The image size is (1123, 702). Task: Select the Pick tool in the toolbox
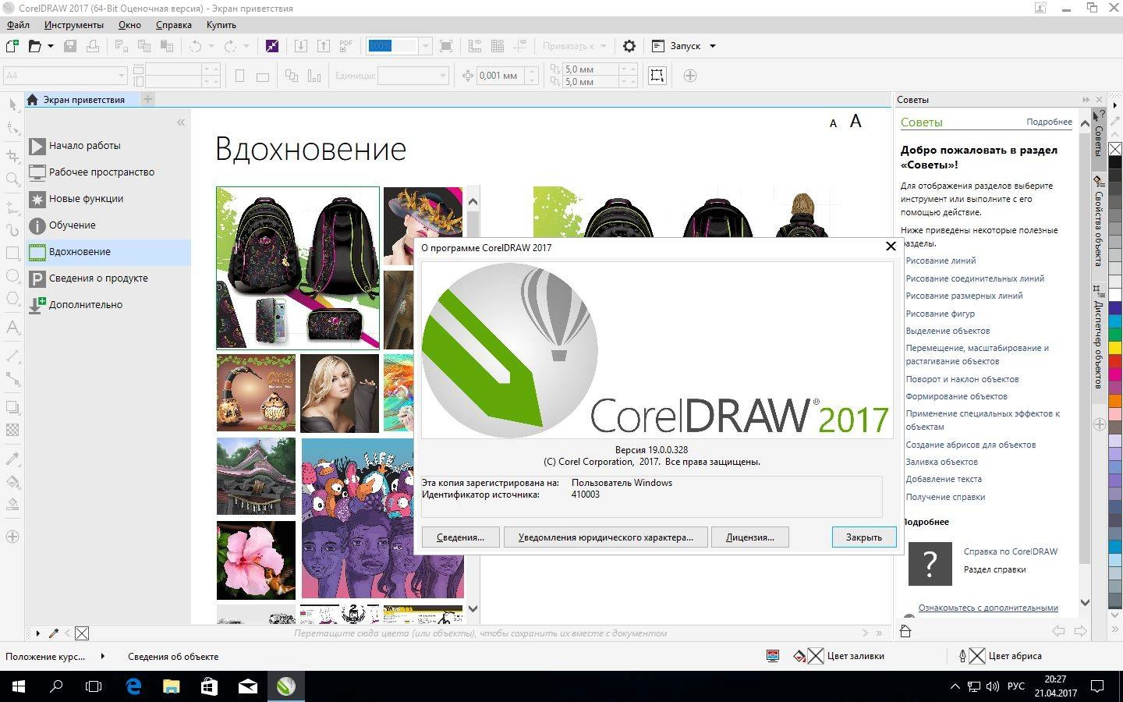(12, 105)
